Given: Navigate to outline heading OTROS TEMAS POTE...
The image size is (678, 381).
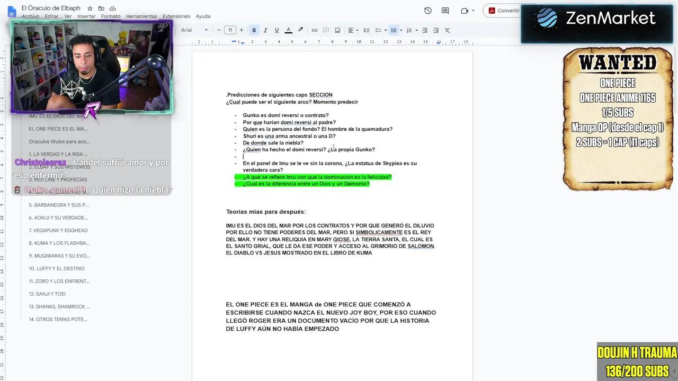Looking at the screenshot, I should (58, 319).
